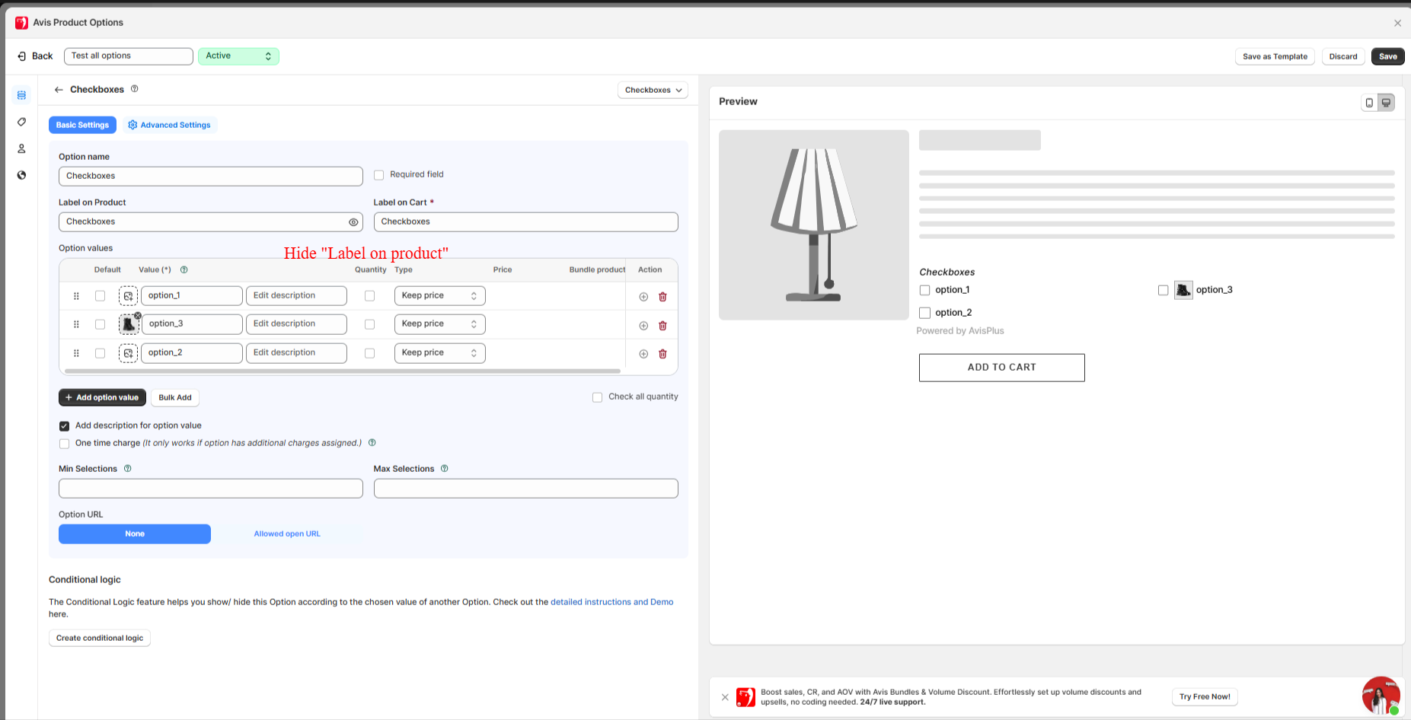Click drag handle icon of option_3 row
Viewport: 1411px width, 720px height.
pyautogui.click(x=76, y=324)
